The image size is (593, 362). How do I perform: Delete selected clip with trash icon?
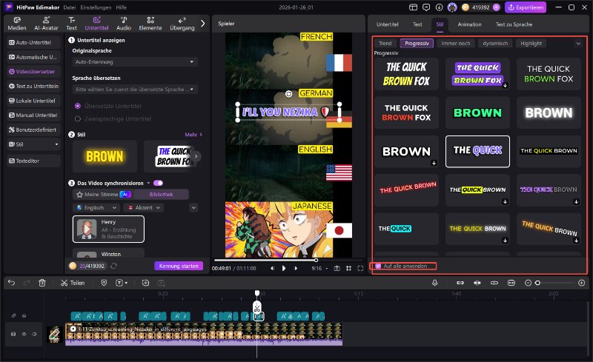(x=42, y=283)
